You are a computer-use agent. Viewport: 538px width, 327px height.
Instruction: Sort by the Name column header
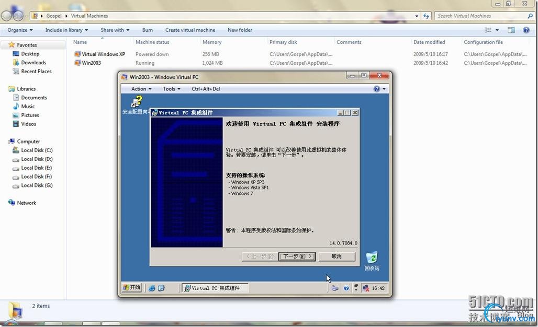point(80,42)
